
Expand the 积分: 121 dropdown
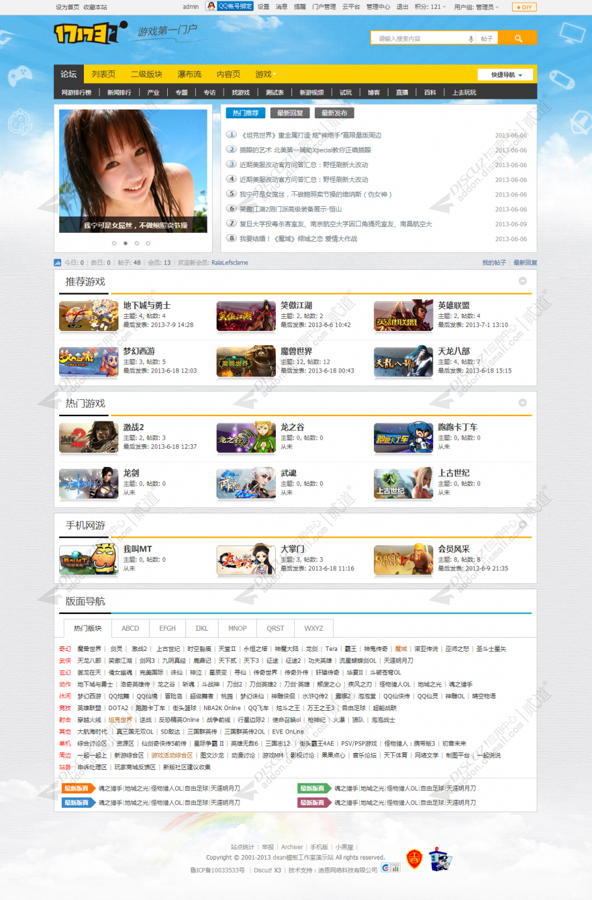(430, 7)
